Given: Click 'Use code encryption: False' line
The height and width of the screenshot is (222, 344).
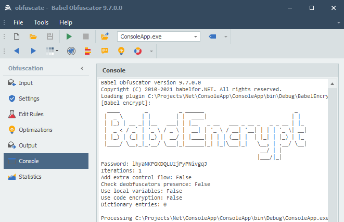Looking at the screenshot, I should click(141, 198).
